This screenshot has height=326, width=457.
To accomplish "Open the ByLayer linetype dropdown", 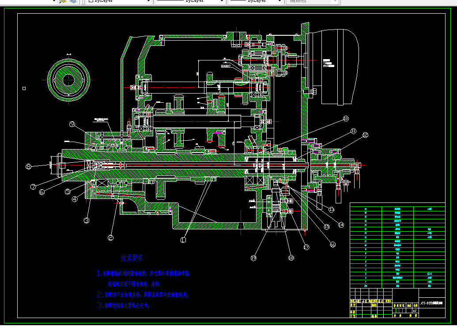I will 190,1.
